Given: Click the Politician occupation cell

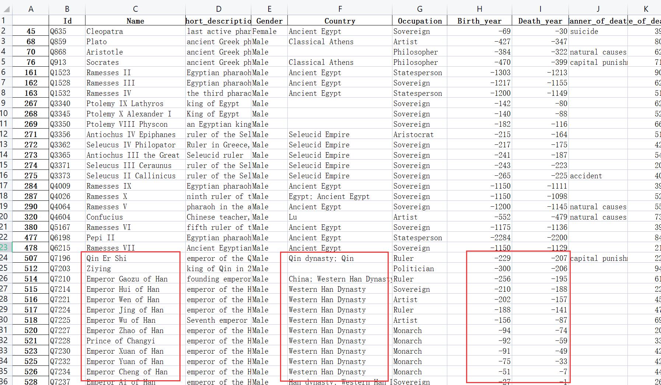Looking at the screenshot, I should pyautogui.click(x=420, y=269).
